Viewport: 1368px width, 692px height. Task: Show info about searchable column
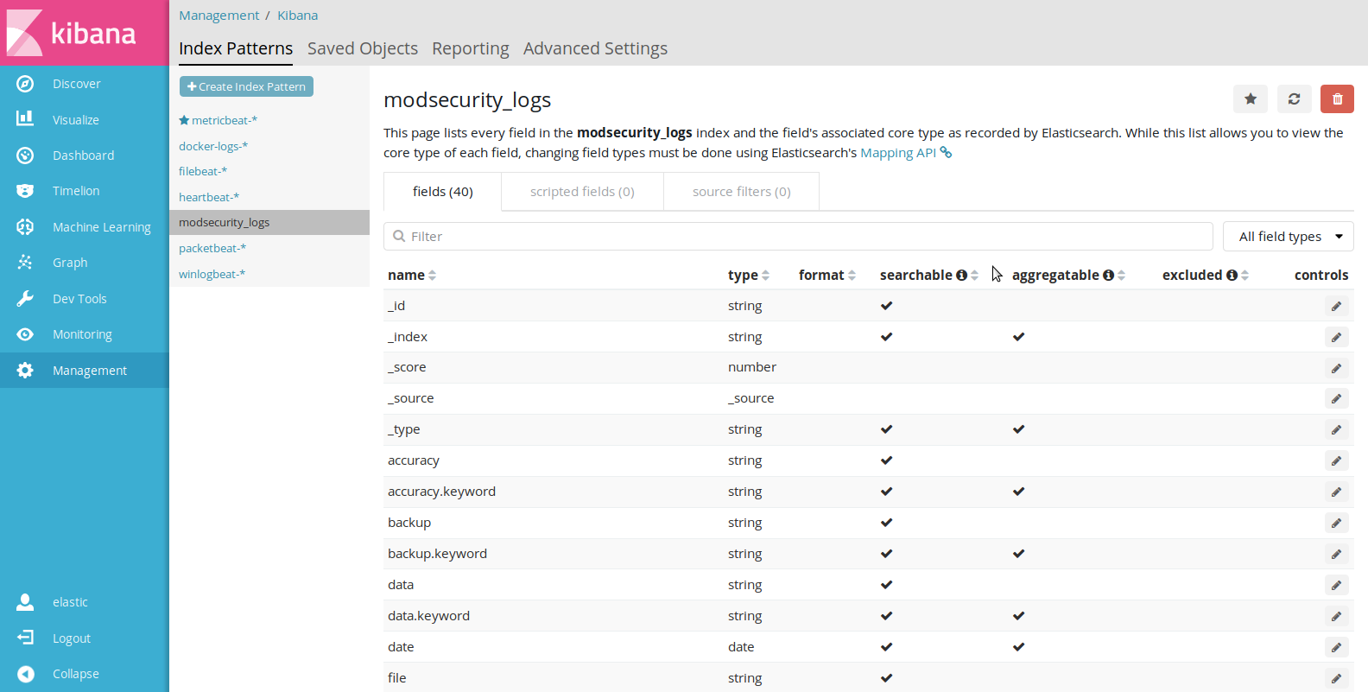961,276
